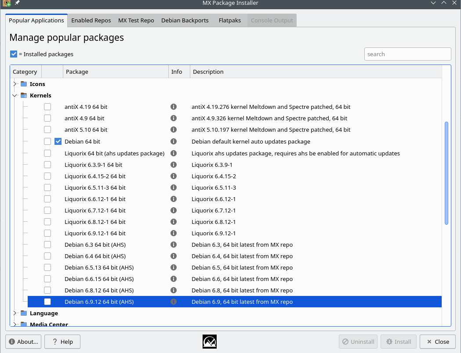Screen dimensions: 461x353
Task: Switch to Popular Applications tab
Action: pos(36,20)
